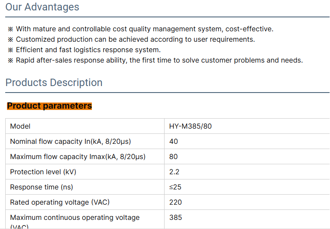Click the highlighted Product parameters label
This screenshot has height=229, width=330.
coord(50,106)
